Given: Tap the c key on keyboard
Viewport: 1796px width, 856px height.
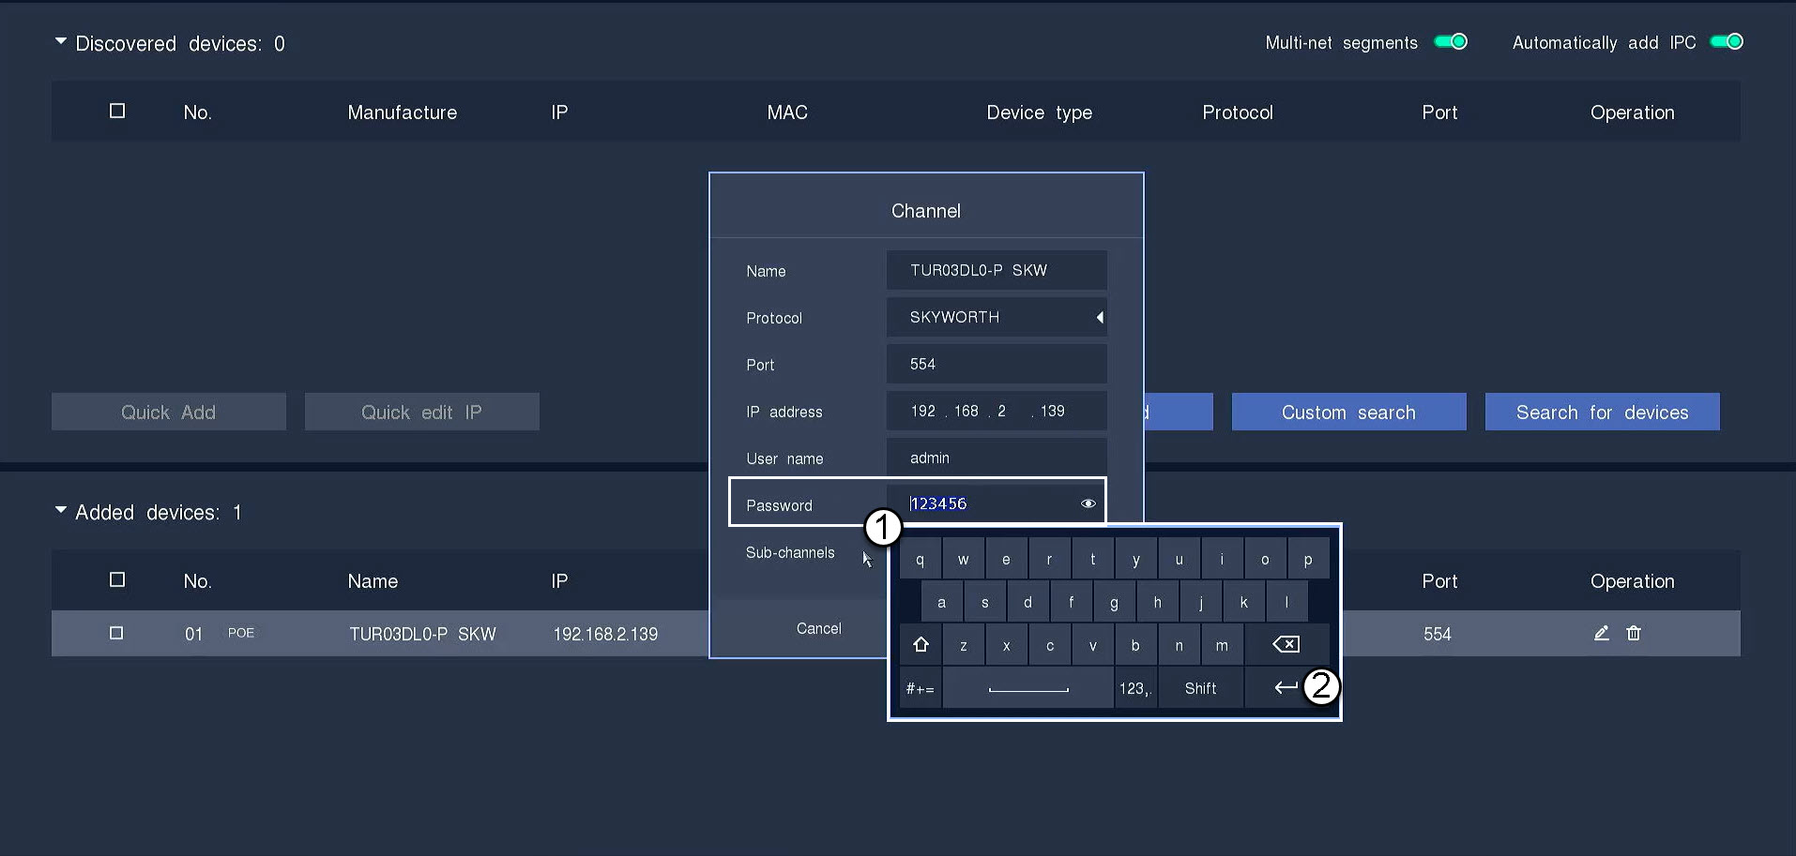Looking at the screenshot, I should (1049, 644).
